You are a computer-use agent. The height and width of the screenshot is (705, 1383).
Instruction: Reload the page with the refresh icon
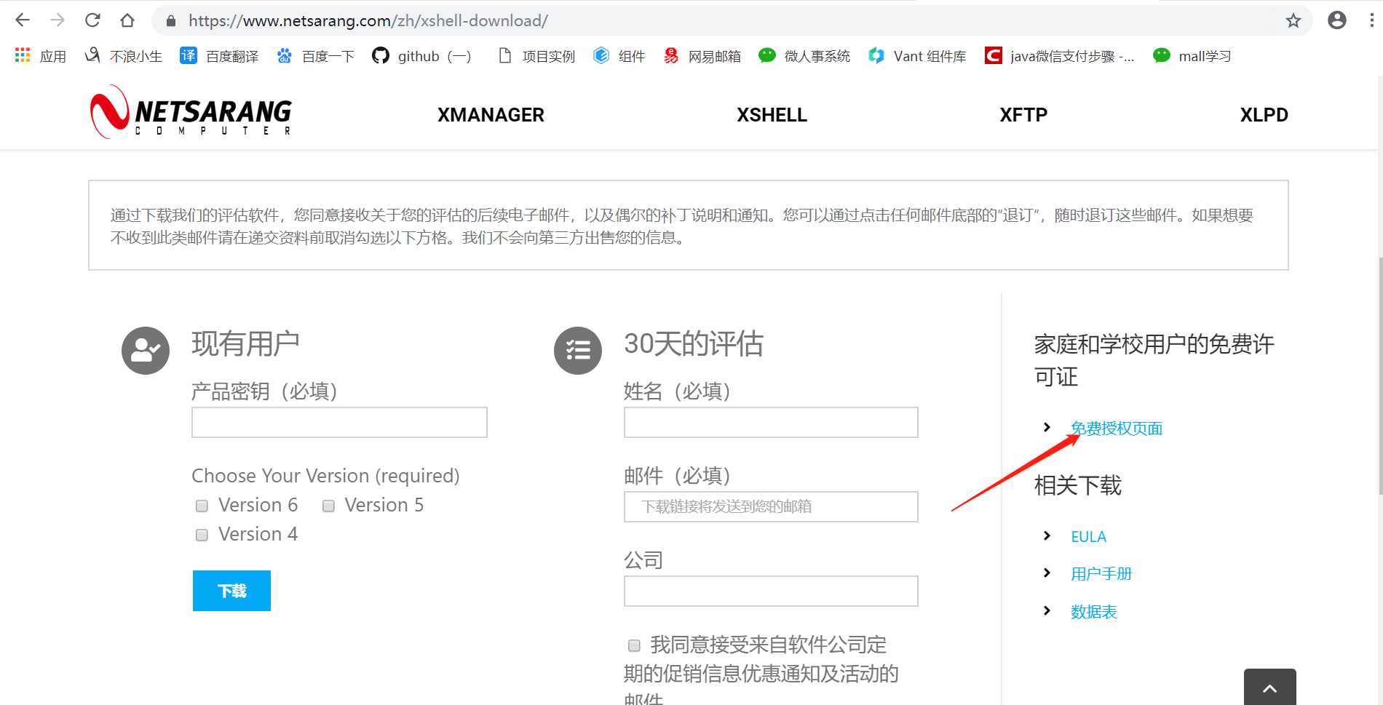[x=92, y=20]
